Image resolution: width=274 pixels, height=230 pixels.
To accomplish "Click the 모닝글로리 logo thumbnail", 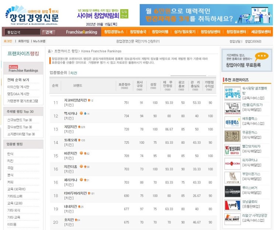I will coord(233,205).
